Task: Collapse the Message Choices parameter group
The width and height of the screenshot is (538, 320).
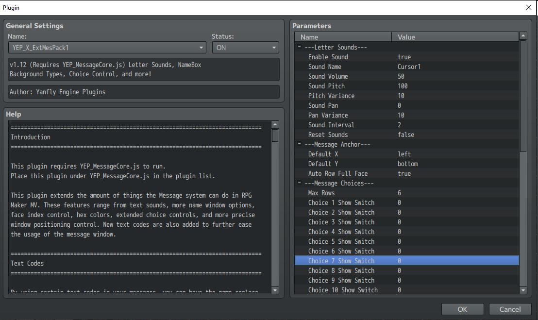Action: [299, 183]
